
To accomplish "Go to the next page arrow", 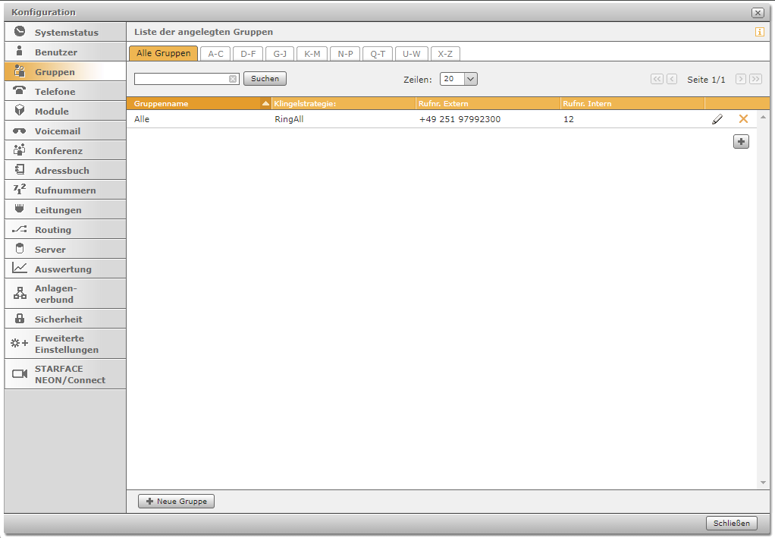I will tap(741, 79).
